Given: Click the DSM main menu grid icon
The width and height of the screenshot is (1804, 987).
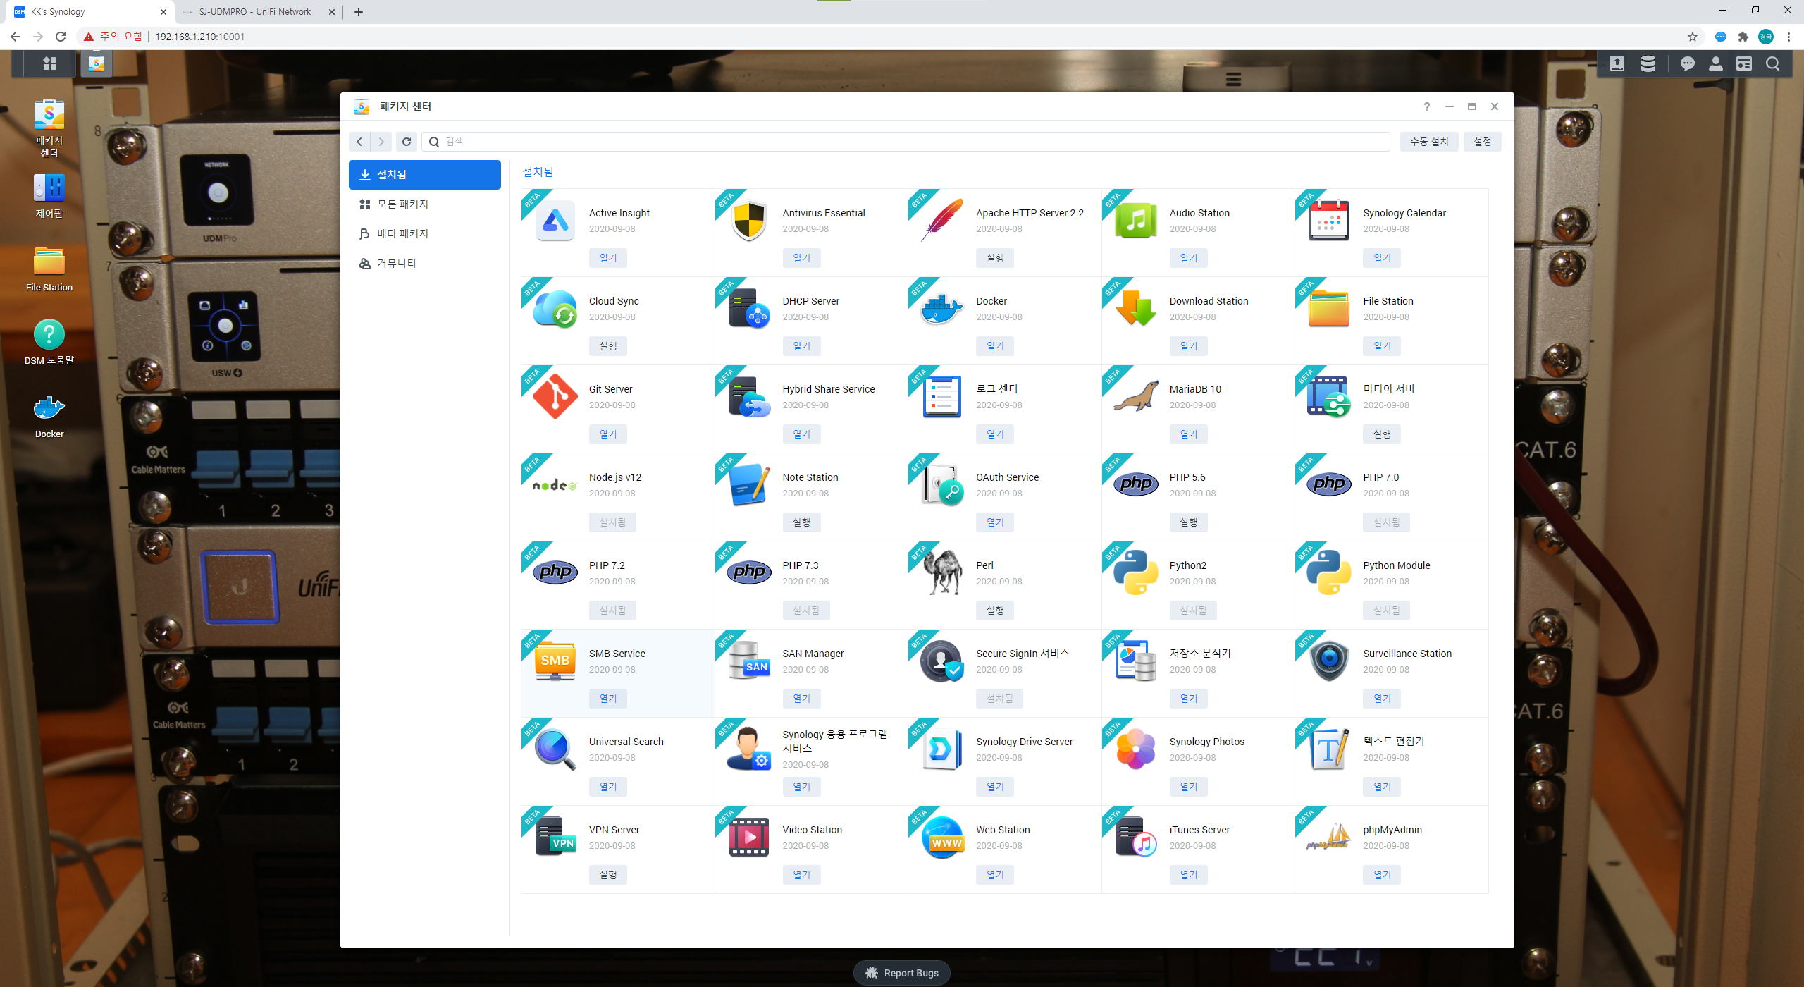Looking at the screenshot, I should point(49,63).
